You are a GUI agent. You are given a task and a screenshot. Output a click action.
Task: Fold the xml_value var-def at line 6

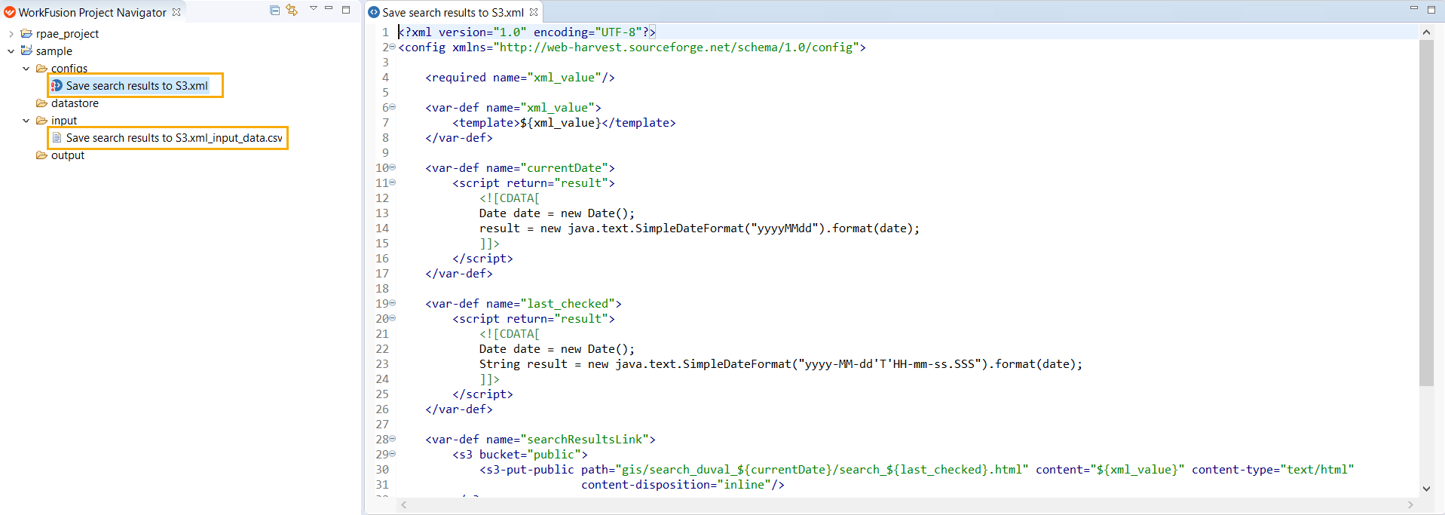[x=392, y=107]
